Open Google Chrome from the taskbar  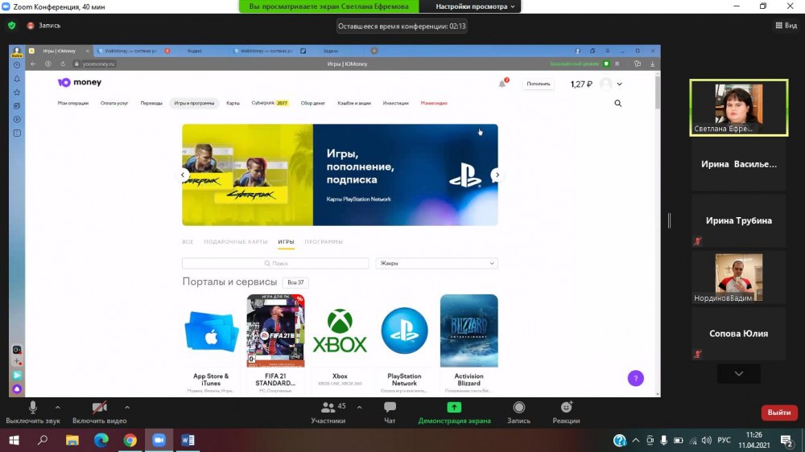click(130, 440)
